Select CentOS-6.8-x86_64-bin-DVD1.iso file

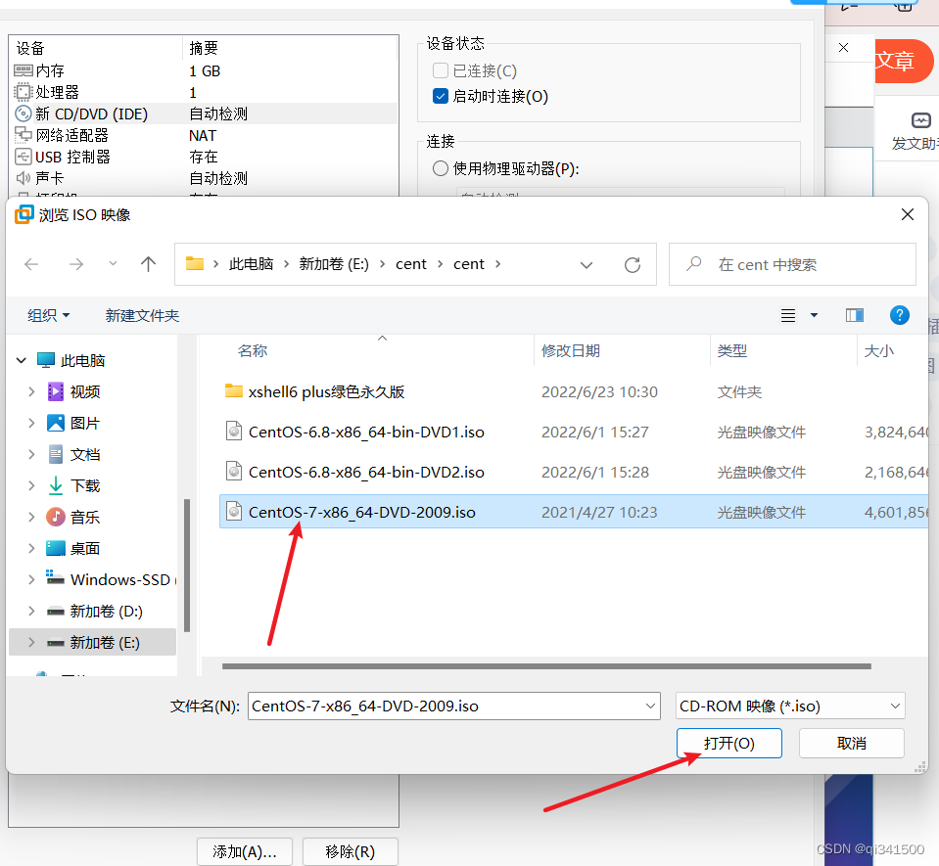tap(366, 433)
